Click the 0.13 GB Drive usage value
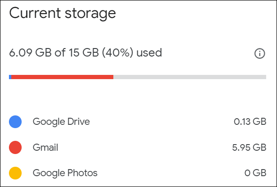The width and height of the screenshot is (277, 187). (x=250, y=122)
